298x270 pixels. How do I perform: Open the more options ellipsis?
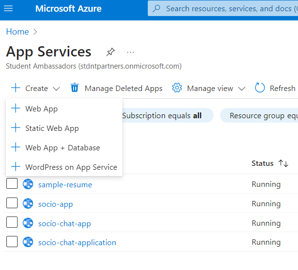[x=130, y=52]
